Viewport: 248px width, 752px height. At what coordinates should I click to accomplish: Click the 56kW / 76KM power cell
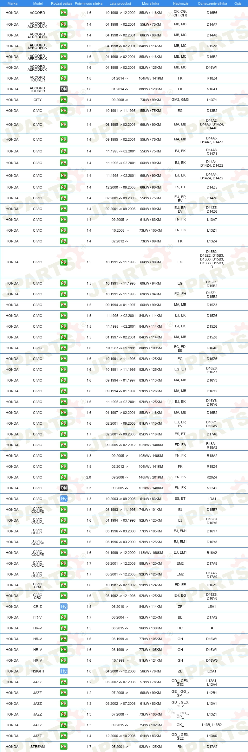coord(151,671)
